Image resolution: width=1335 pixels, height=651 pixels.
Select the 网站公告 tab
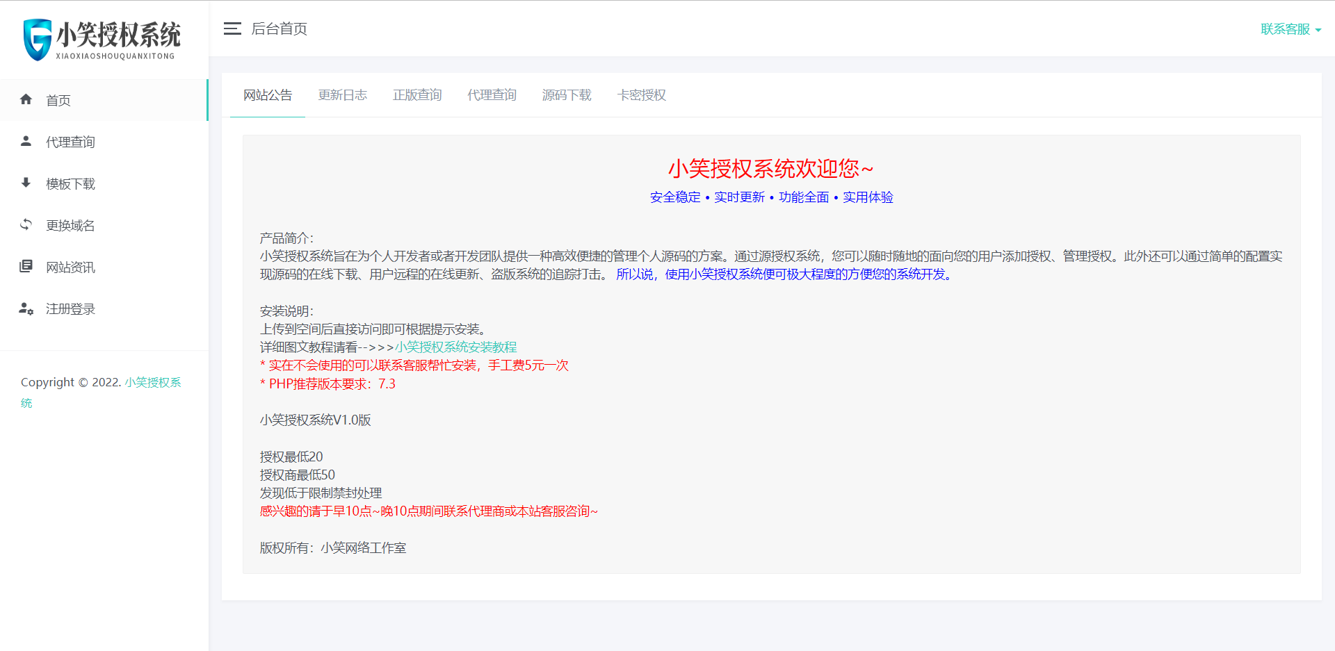267,95
